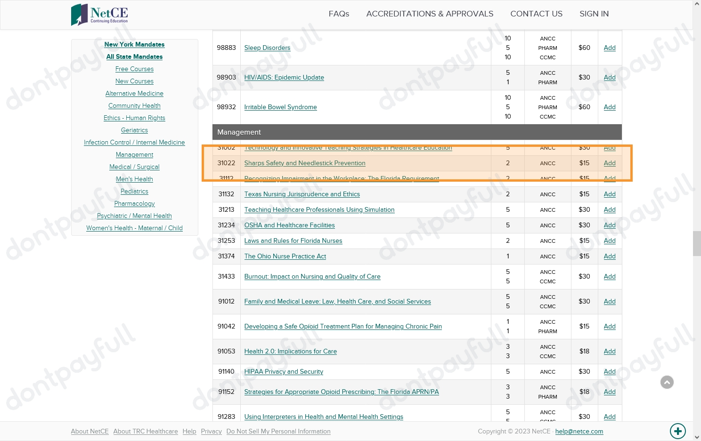The height and width of the screenshot is (441, 701).
Task: Select Pharmacology category link
Action: 134,203
